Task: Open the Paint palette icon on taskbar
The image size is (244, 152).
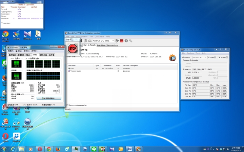Action: point(121,149)
